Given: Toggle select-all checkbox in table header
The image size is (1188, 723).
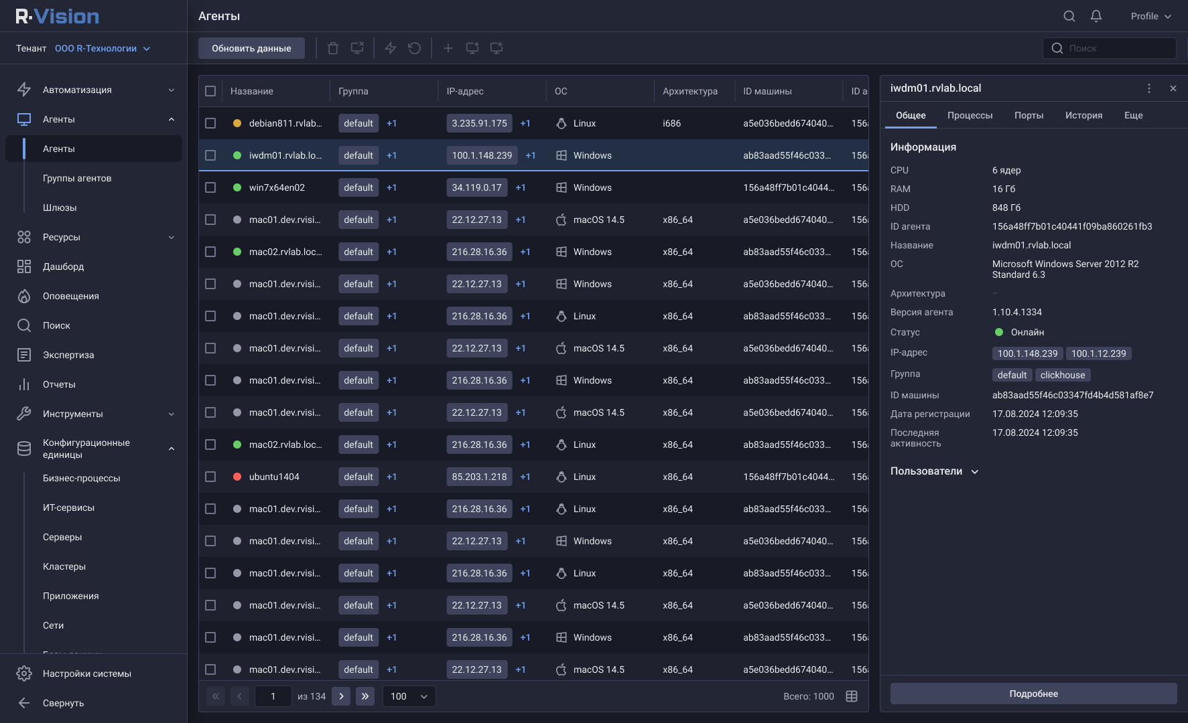Looking at the screenshot, I should [x=210, y=91].
